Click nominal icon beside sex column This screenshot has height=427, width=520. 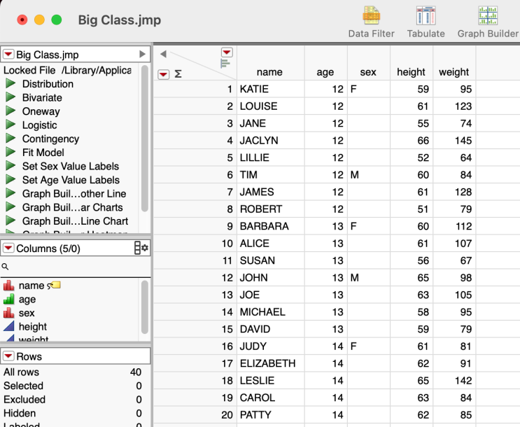point(8,313)
